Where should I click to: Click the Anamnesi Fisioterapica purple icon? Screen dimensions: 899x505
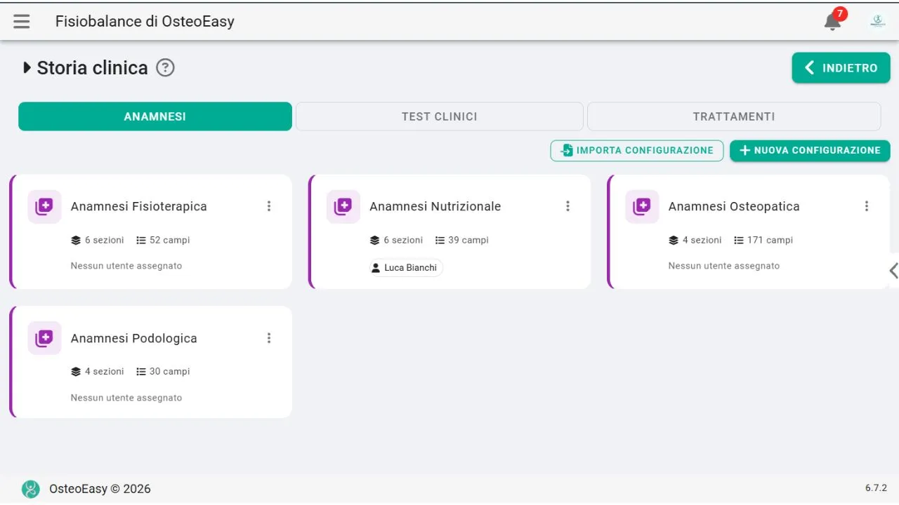(44, 207)
